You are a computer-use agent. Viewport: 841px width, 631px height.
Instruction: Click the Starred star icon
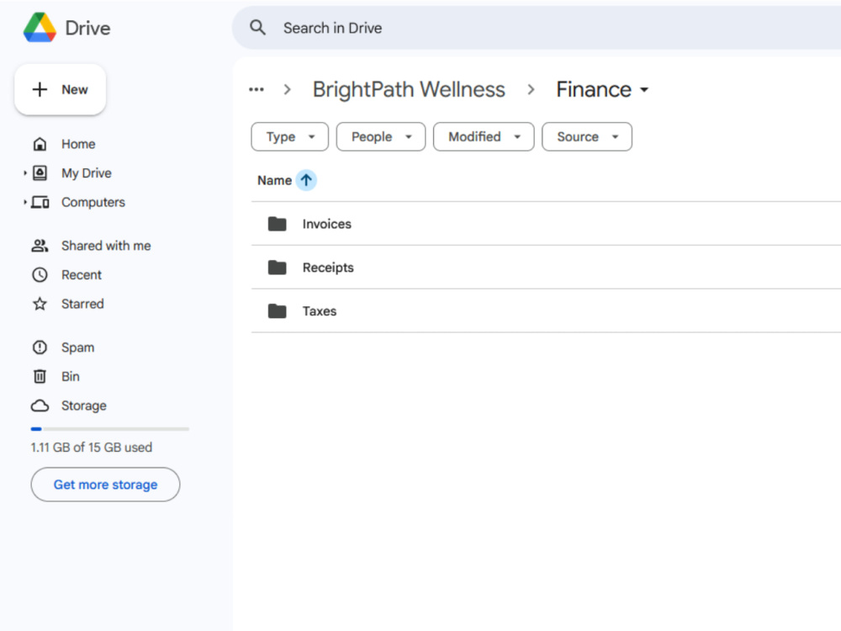pyautogui.click(x=40, y=304)
